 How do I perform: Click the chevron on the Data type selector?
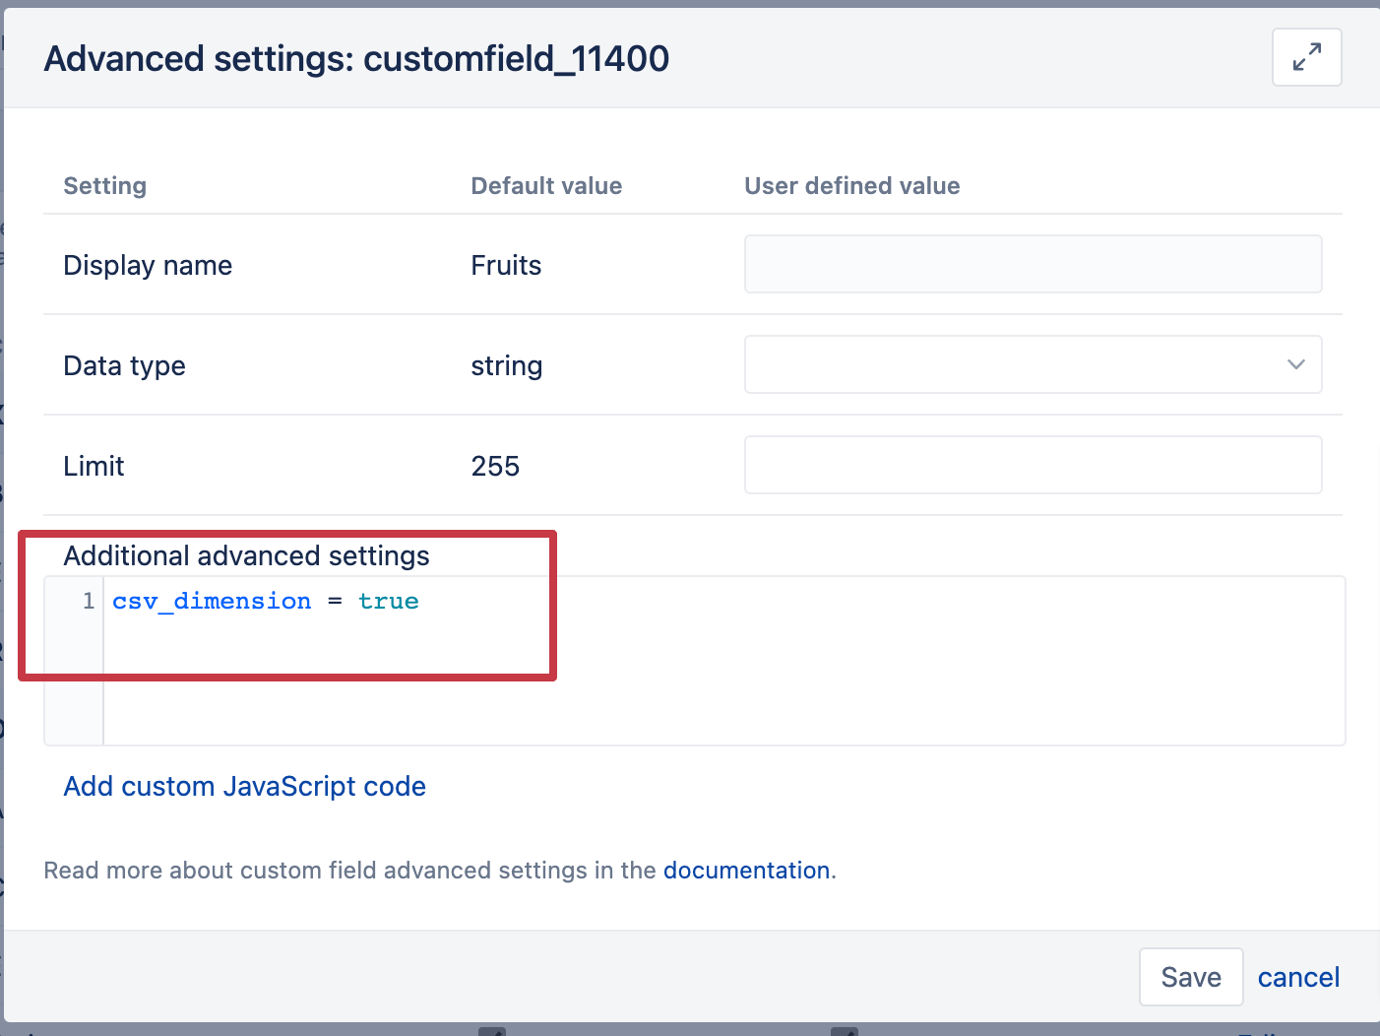pos(1296,364)
